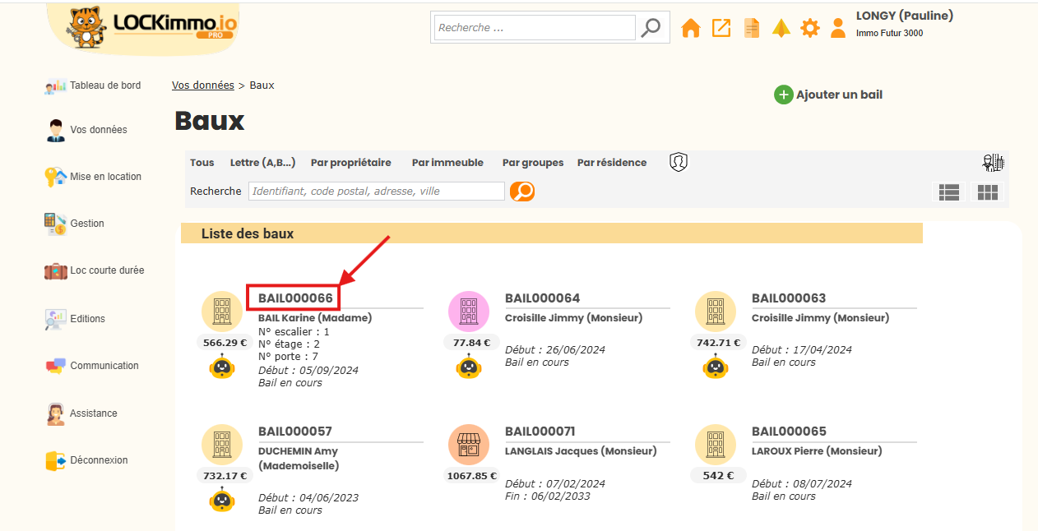The width and height of the screenshot is (1038, 531).
Task: Follow the Vos données breadcrumb link
Action: [x=203, y=85]
